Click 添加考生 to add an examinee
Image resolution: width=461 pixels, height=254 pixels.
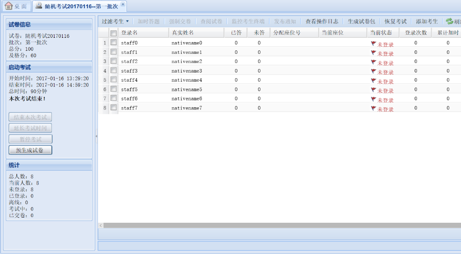pos(427,21)
